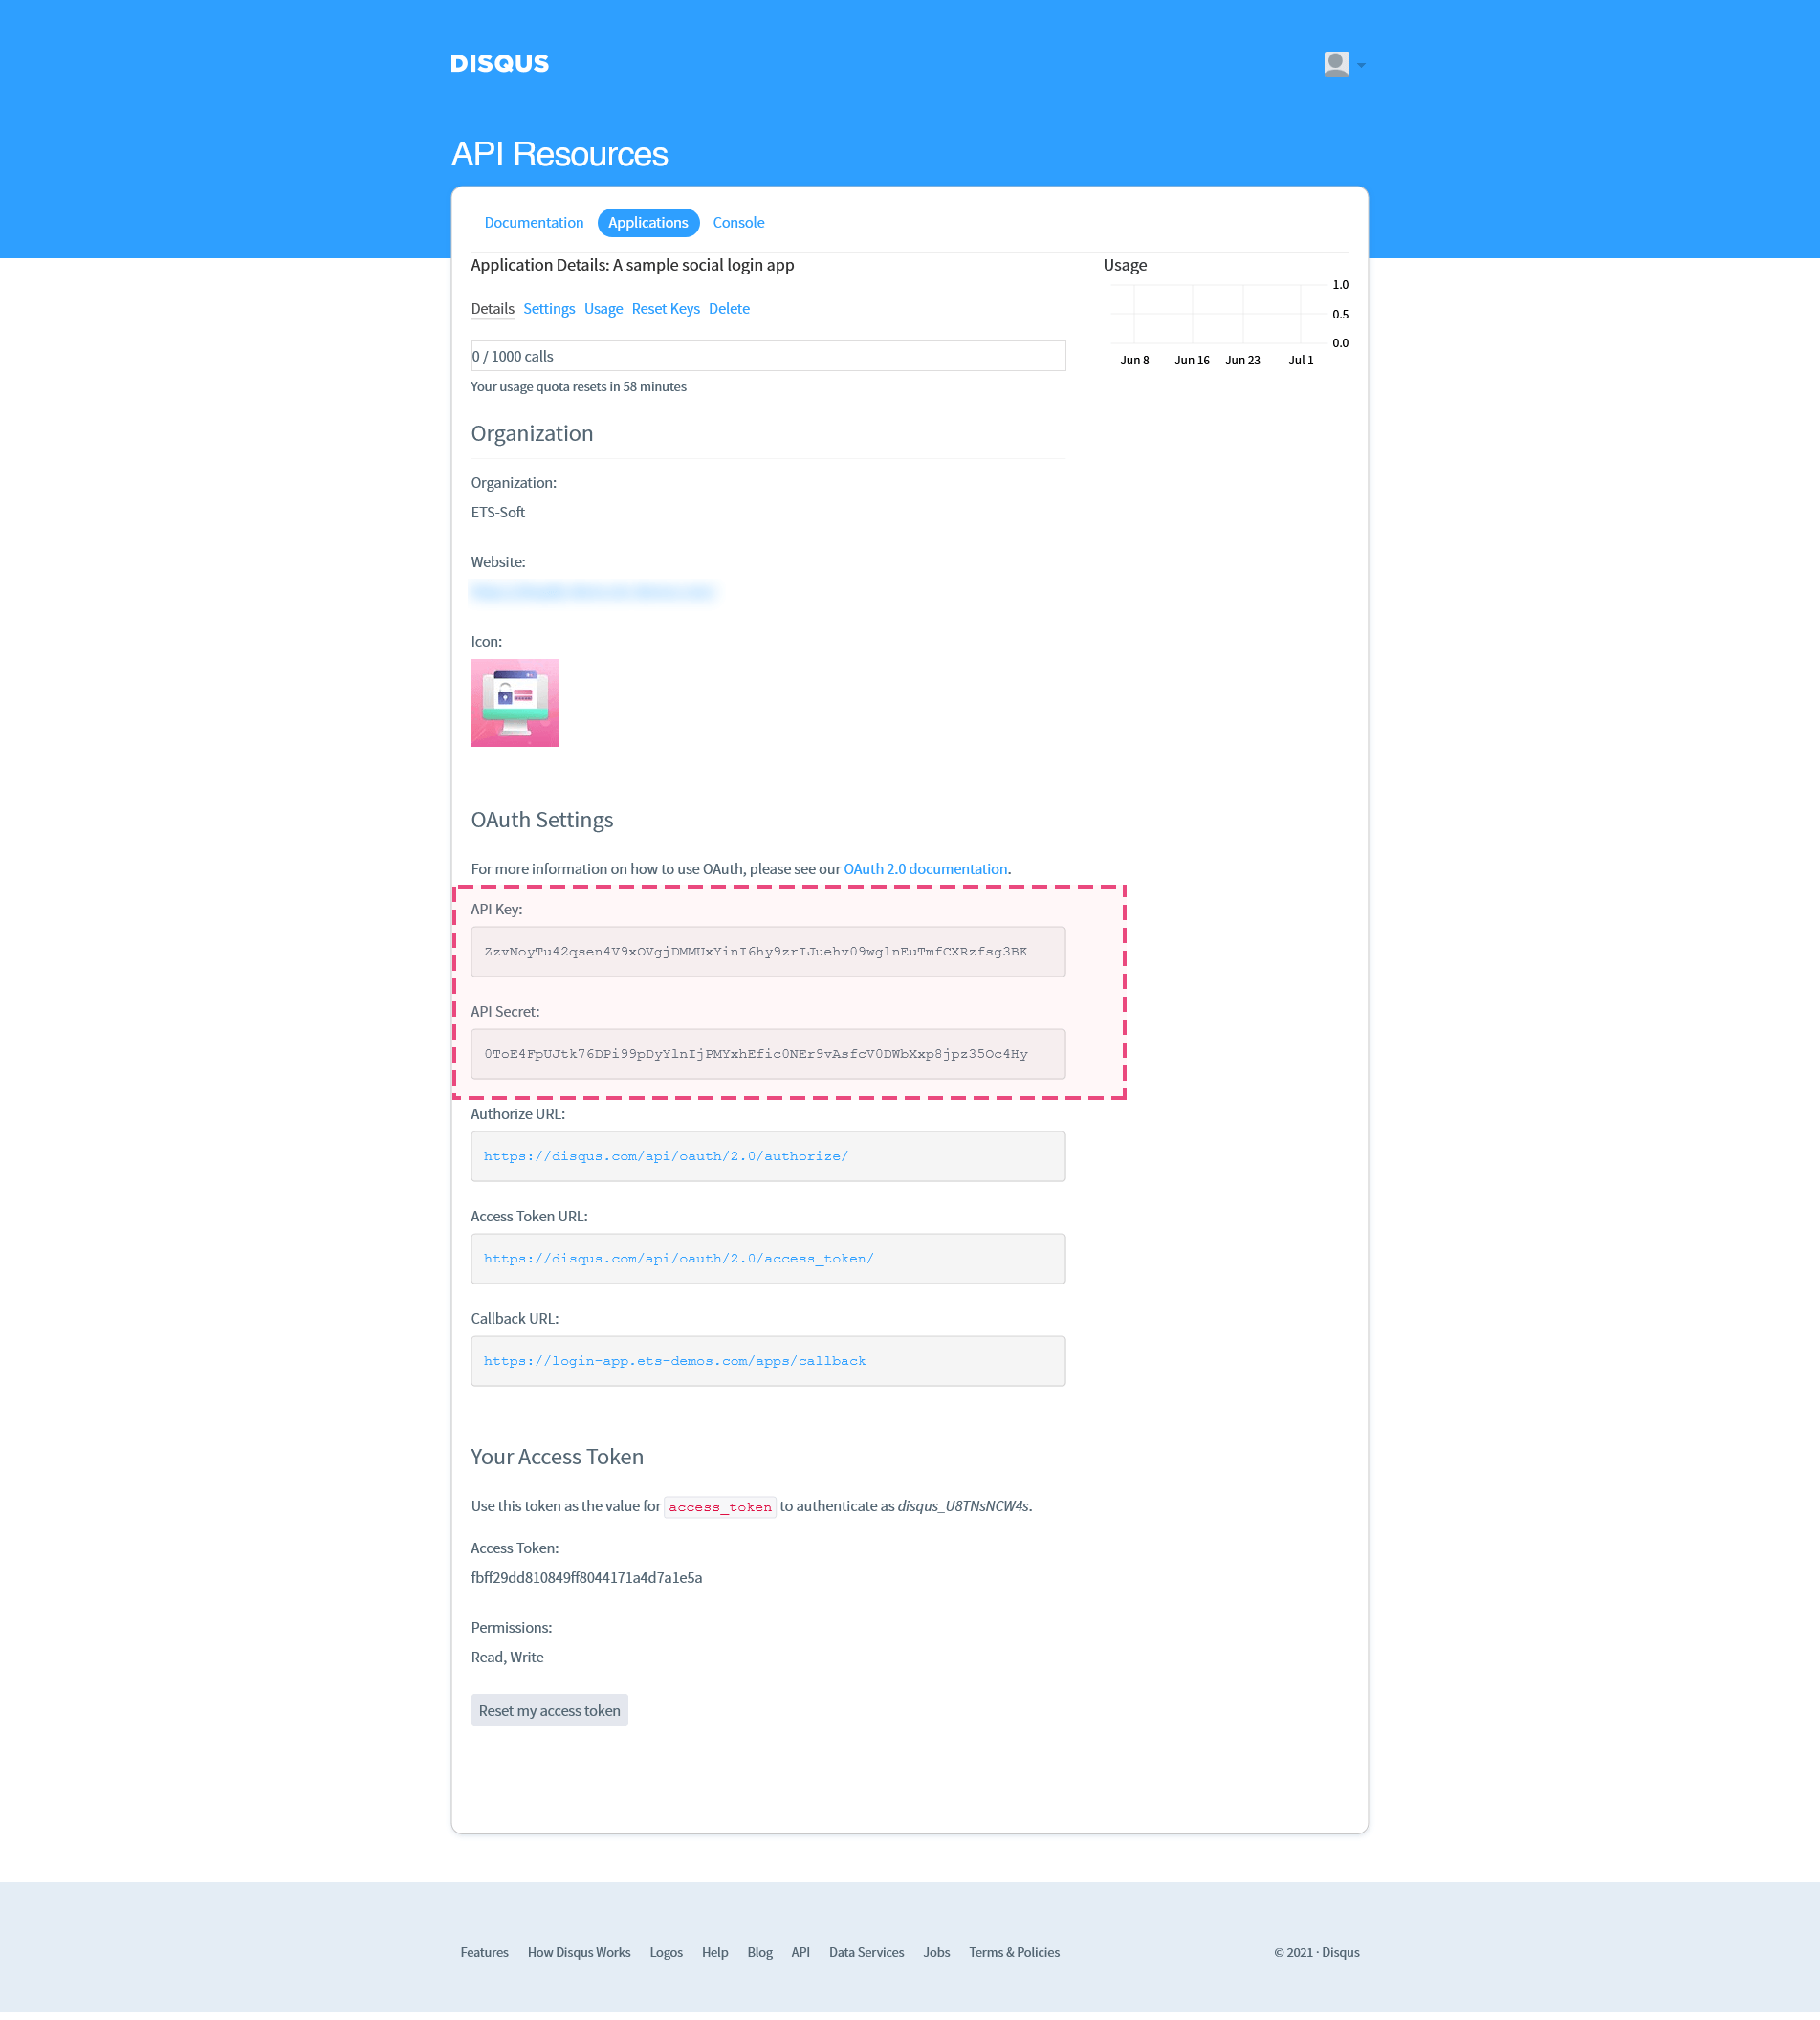1820x2020 pixels.
Task: Open the Access Token URL link
Action: tap(678, 1259)
